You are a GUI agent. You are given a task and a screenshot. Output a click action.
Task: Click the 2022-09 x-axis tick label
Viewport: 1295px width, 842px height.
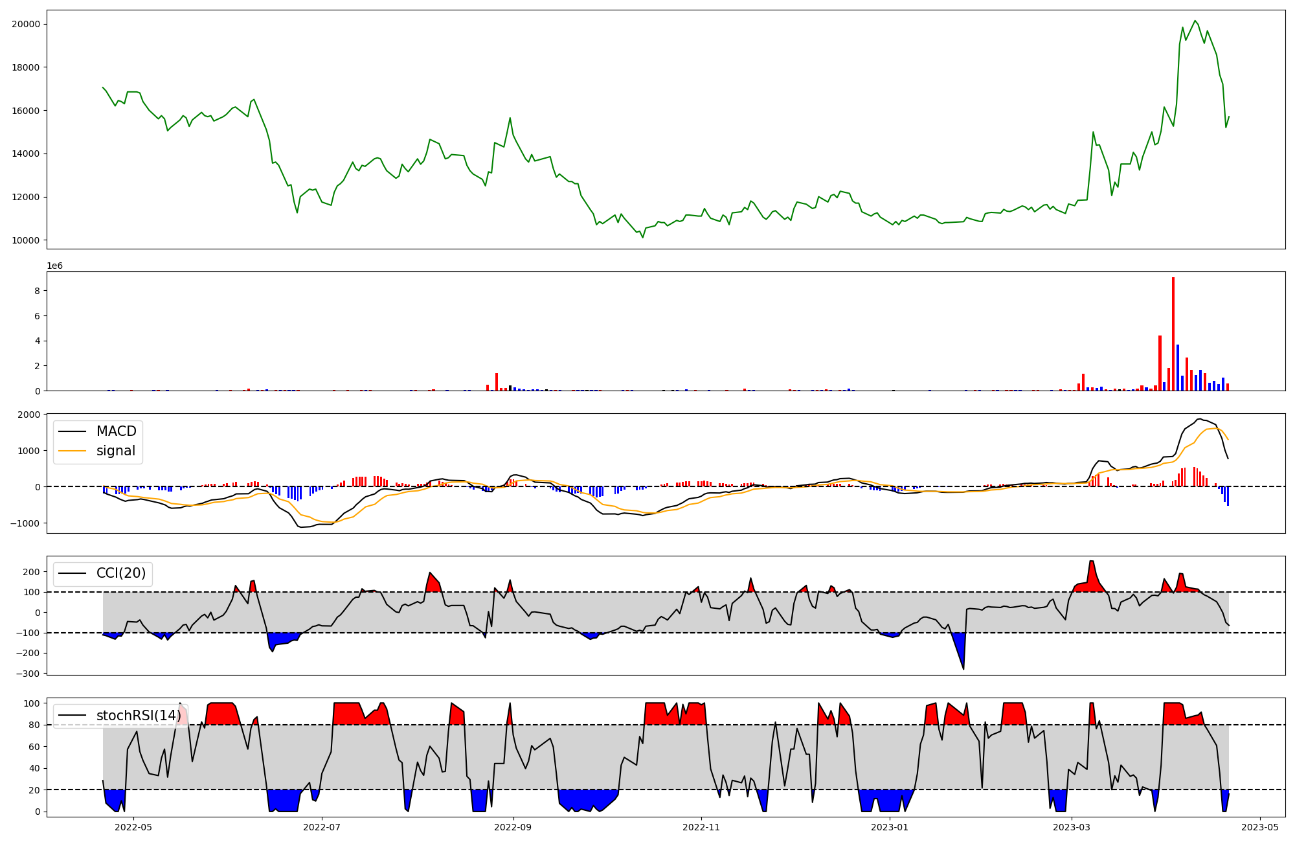513,827
